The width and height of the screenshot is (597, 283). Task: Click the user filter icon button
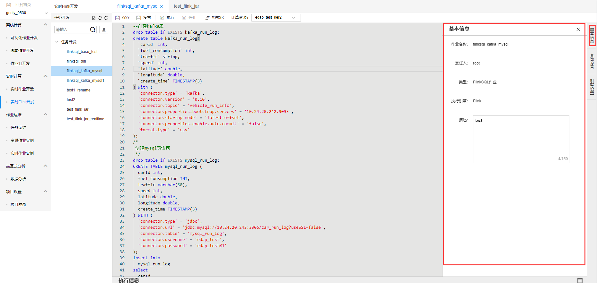coord(104,30)
